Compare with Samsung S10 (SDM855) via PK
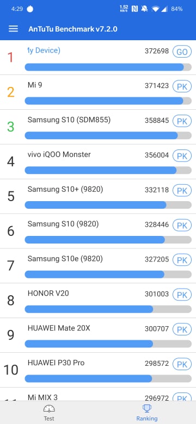This screenshot has width=196, height=424. tap(182, 121)
